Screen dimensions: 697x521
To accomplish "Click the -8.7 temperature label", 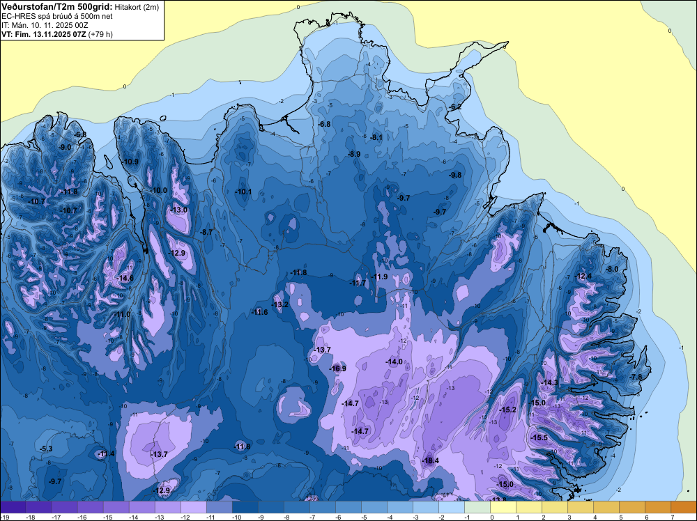I will (207, 232).
